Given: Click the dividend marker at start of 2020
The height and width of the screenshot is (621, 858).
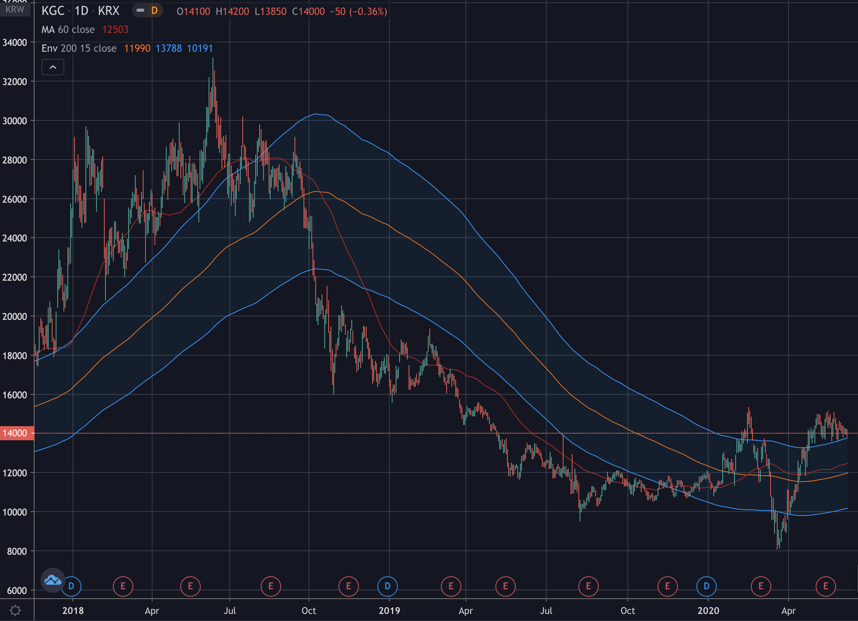Looking at the screenshot, I should coord(706,586).
